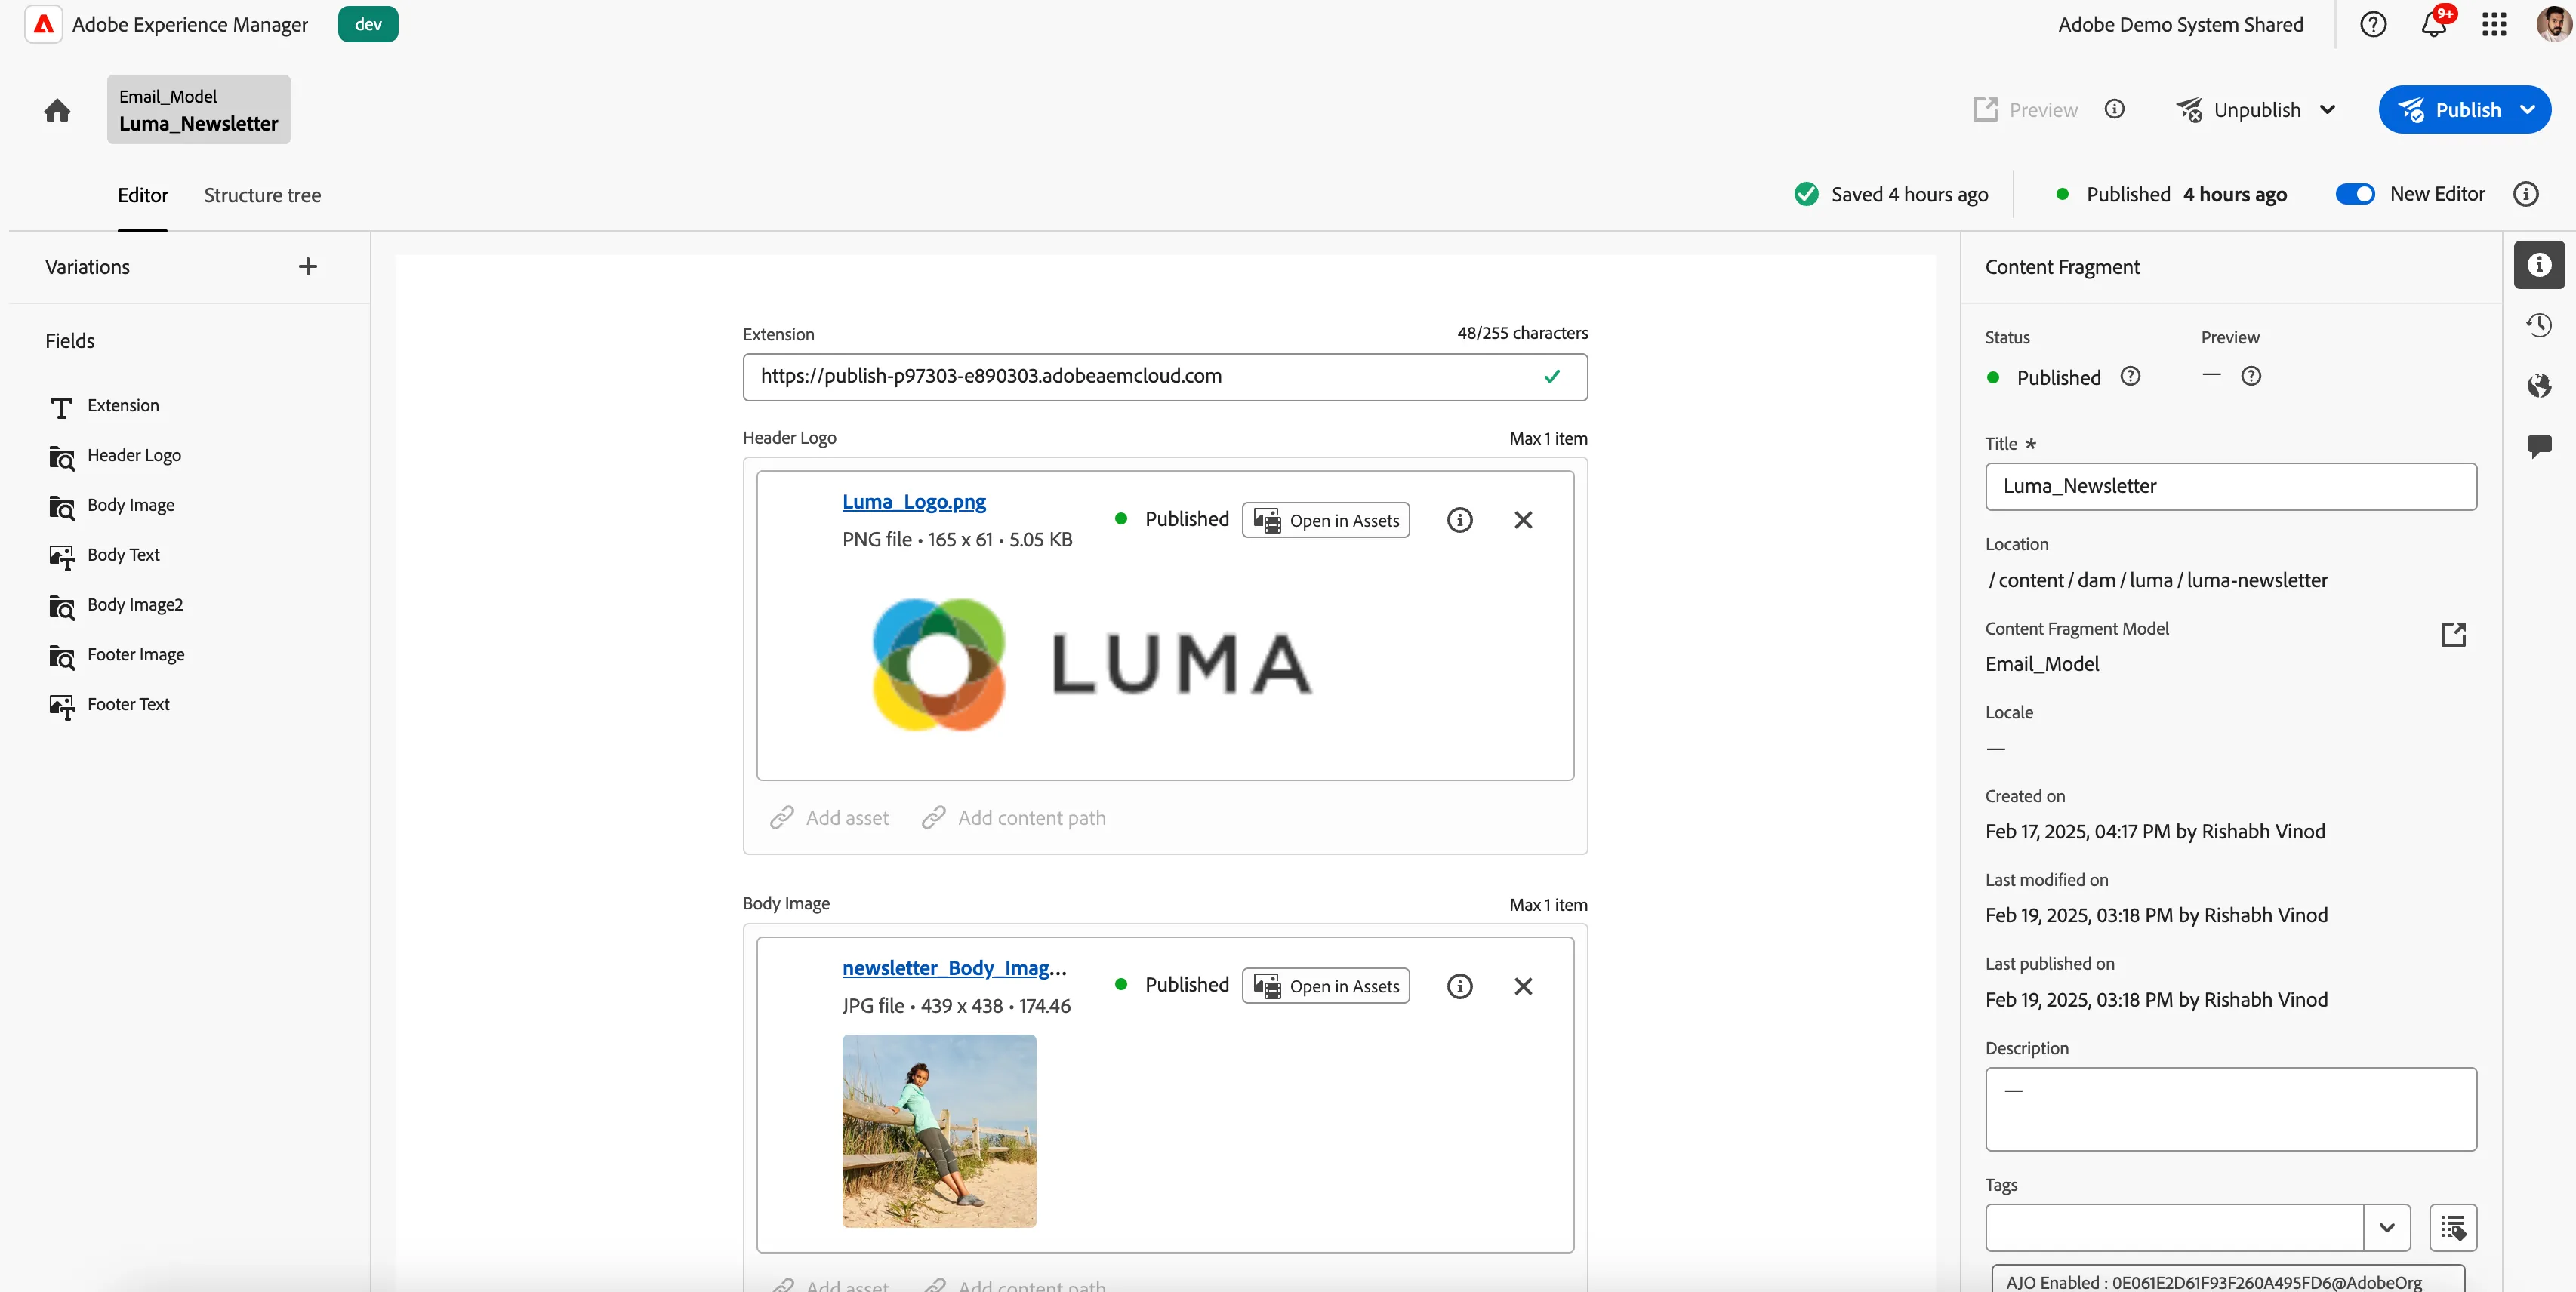Screen dimensions: 2576x1292
Task: Click the Tags input field
Action: click(x=2174, y=1227)
